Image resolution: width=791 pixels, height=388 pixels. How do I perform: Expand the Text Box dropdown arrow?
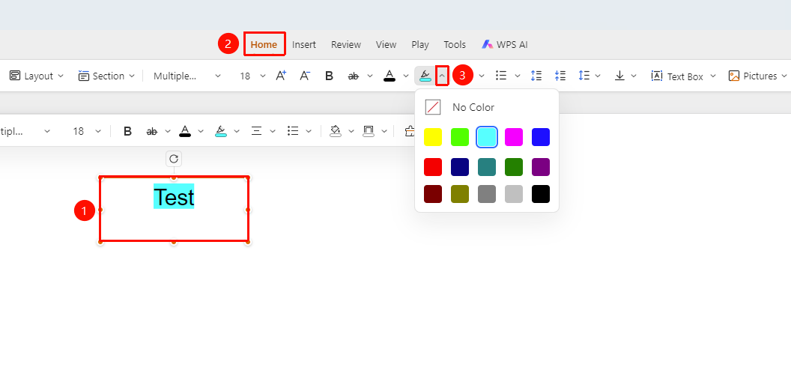pyautogui.click(x=713, y=76)
